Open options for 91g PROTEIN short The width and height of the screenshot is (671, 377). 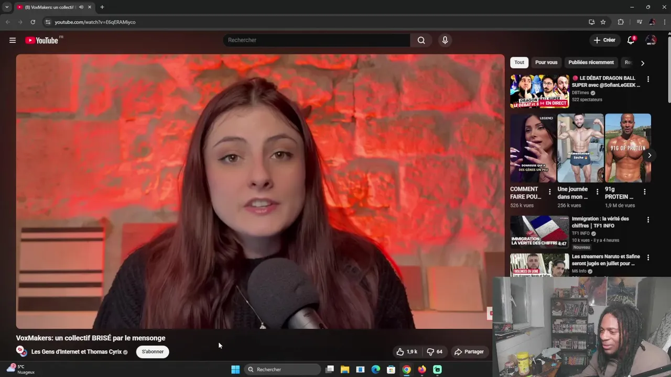pyautogui.click(x=644, y=192)
